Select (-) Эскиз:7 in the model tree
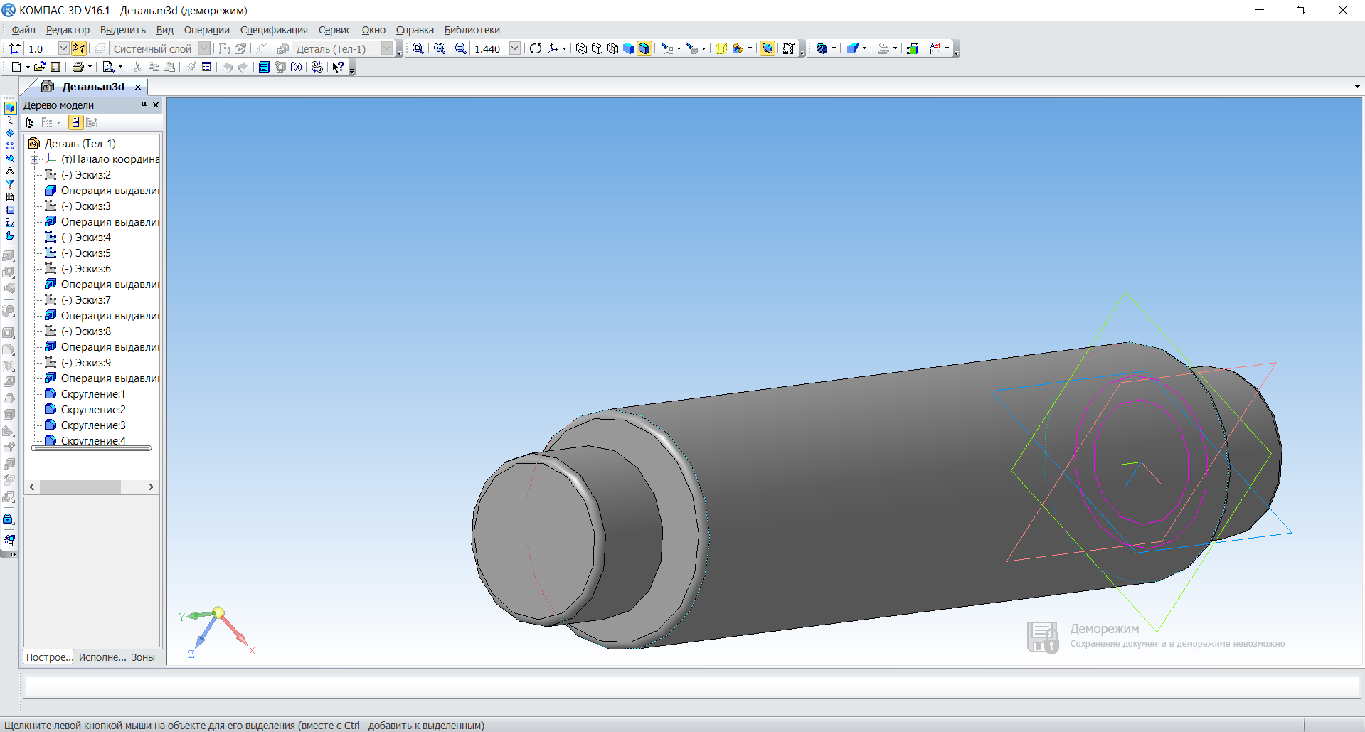The height and width of the screenshot is (732, 1365). pyautogui.click(x=86, y=300)
